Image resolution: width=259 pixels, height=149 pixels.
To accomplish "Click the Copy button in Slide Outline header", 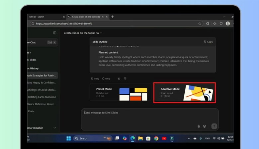I will 208,42.
